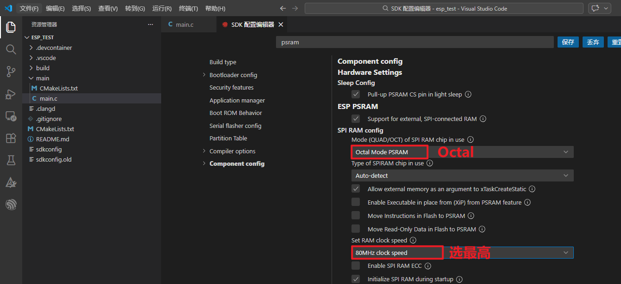This screenshot has height=284, width=621.
Task: Open the Search view in activity bar
Action: coord(11,49)
